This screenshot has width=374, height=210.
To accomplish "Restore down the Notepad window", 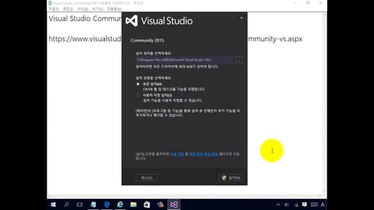I will point(308,3).
